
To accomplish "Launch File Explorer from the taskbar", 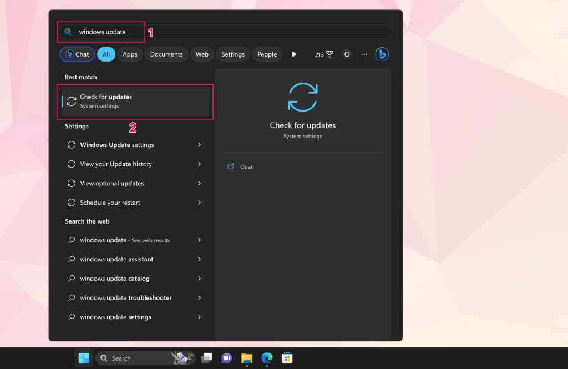I will [247, 358].
